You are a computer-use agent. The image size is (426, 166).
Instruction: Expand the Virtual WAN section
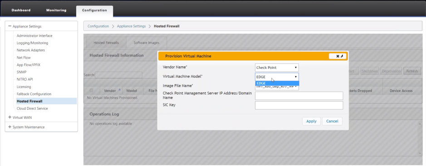pyautogui.click(x=10, y=117)
